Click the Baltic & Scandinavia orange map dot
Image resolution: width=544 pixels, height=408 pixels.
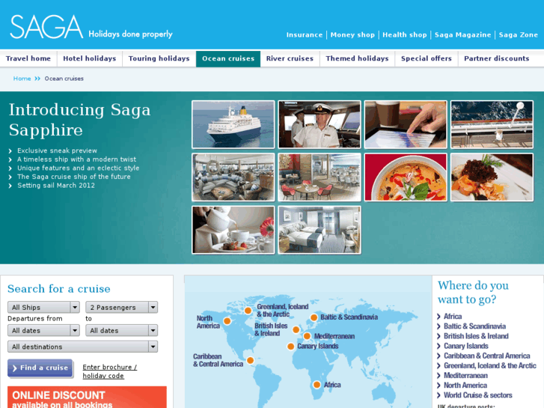(x=314, y=317)
